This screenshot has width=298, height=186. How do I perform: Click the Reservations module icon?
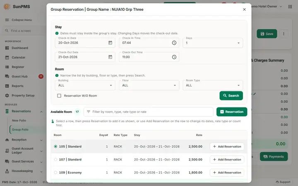pyautogui.click(x=7, y=111)
